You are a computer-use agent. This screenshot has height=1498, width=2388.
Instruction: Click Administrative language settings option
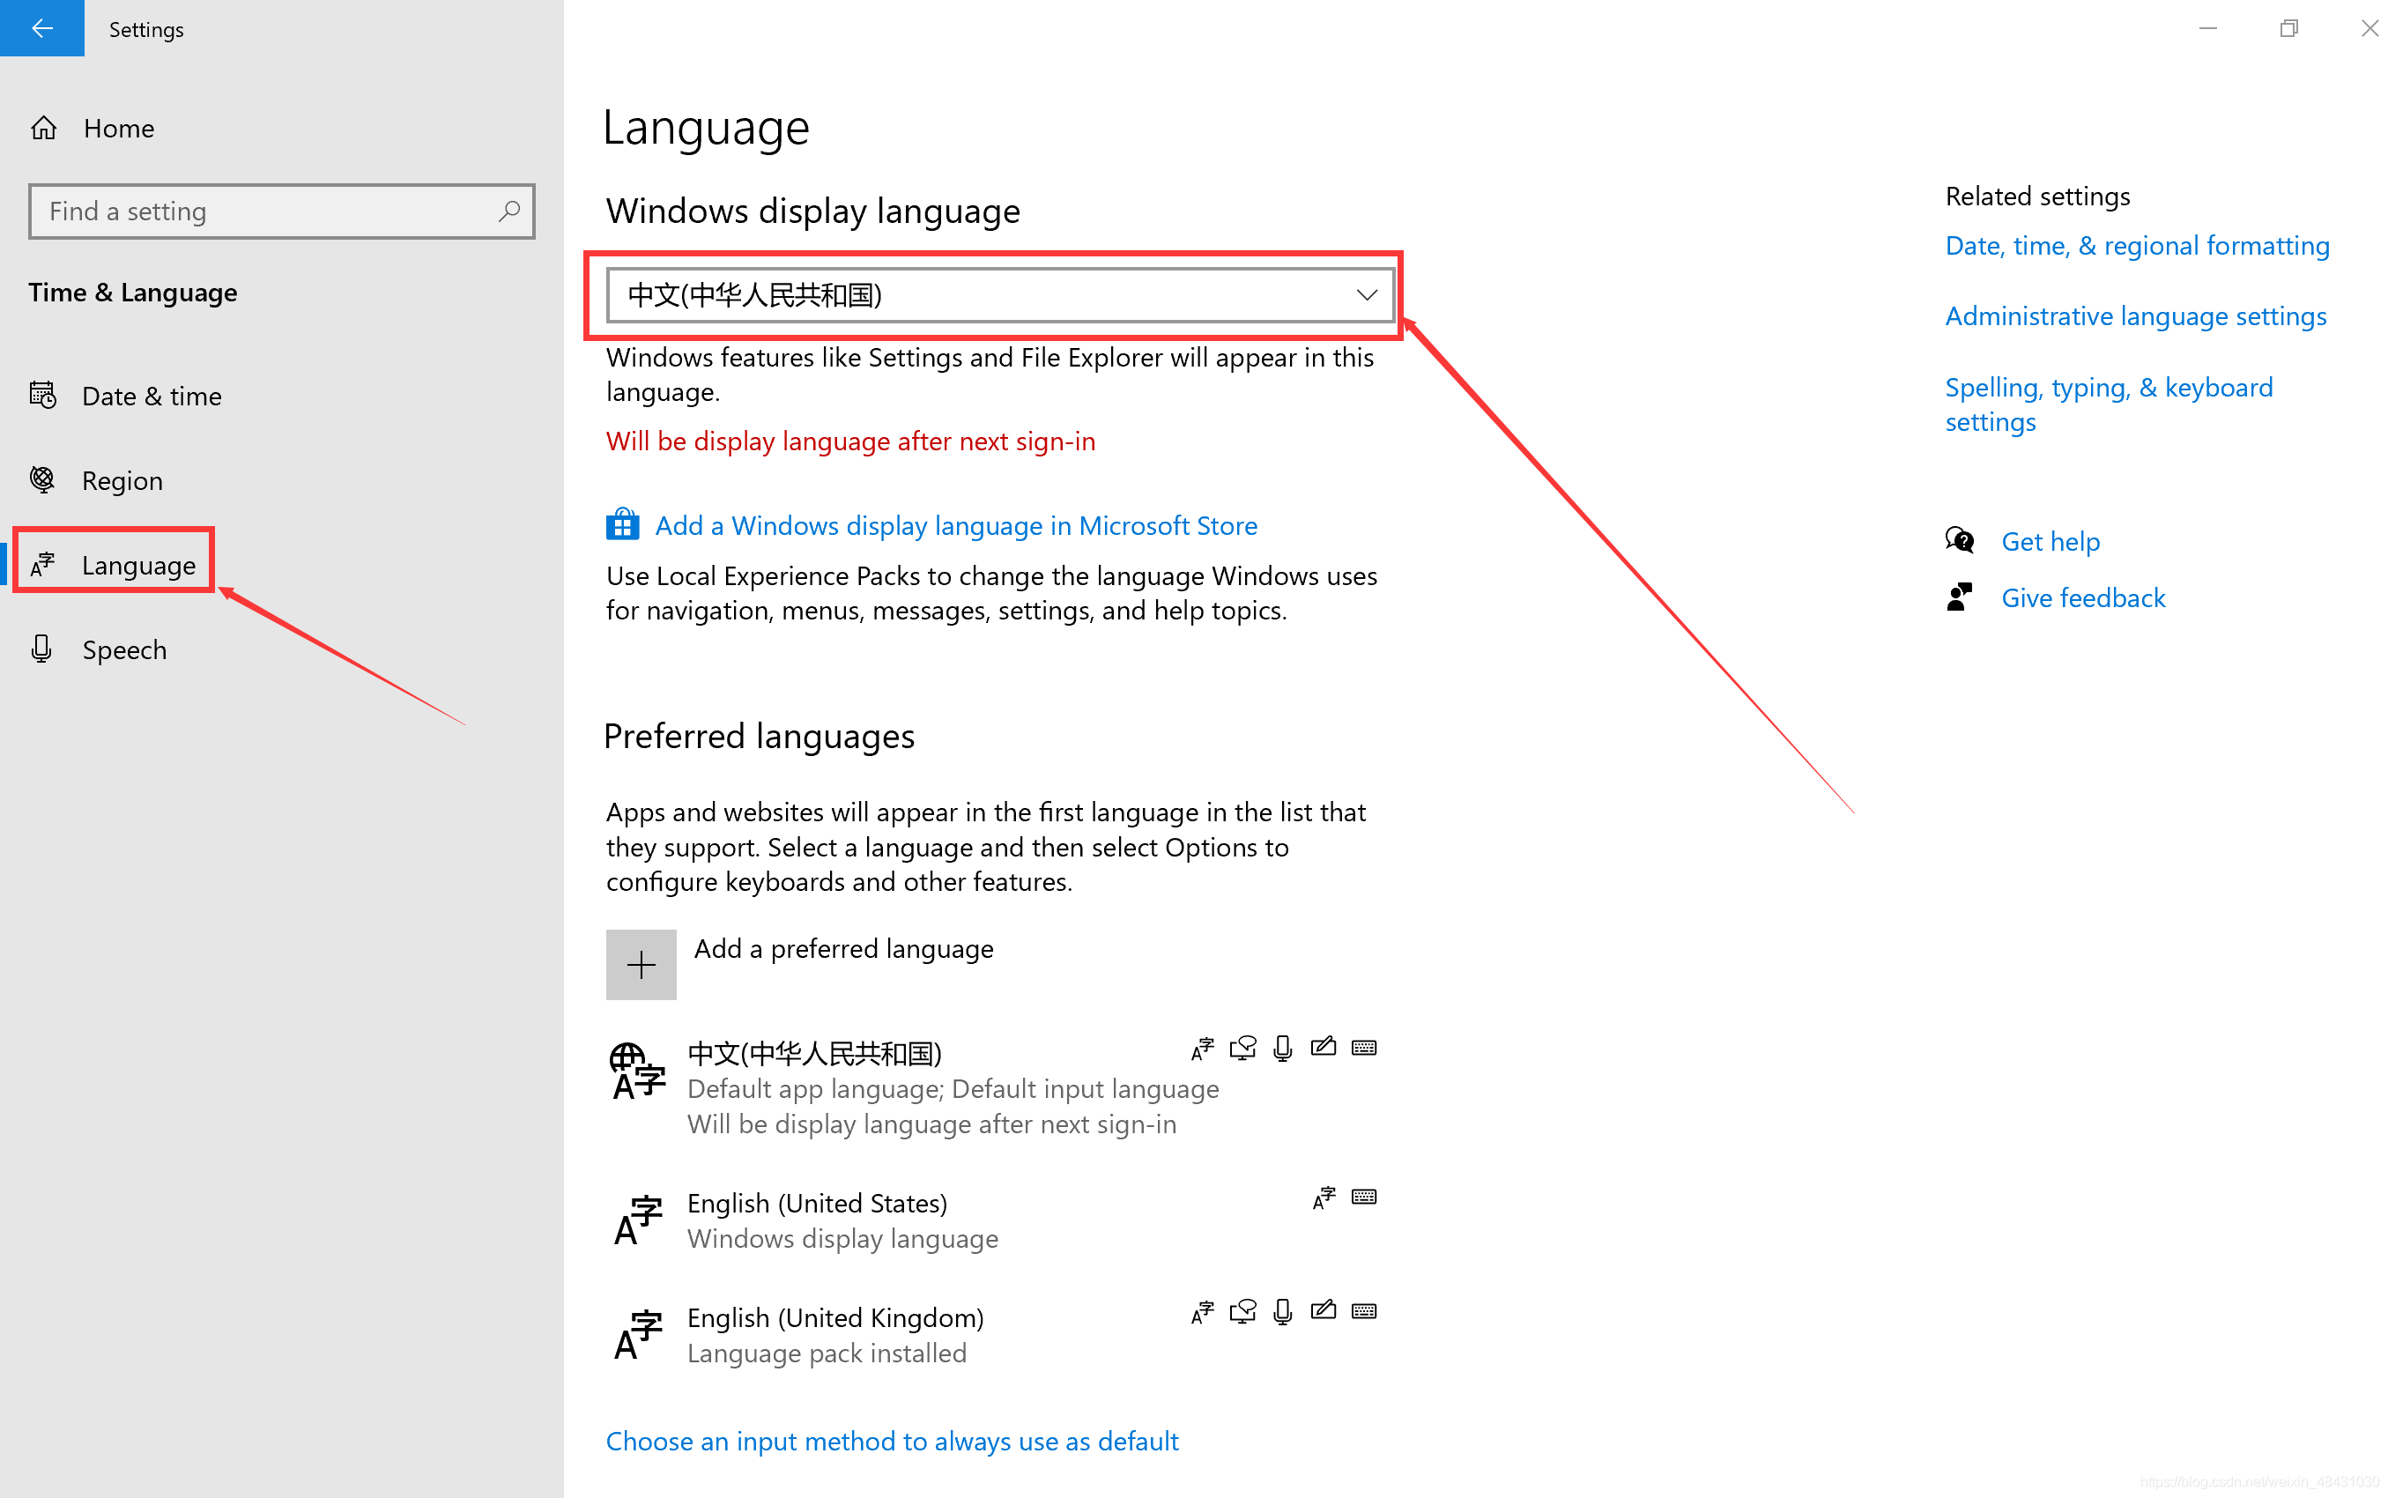pyautogui.click(x=2134, y=314)
